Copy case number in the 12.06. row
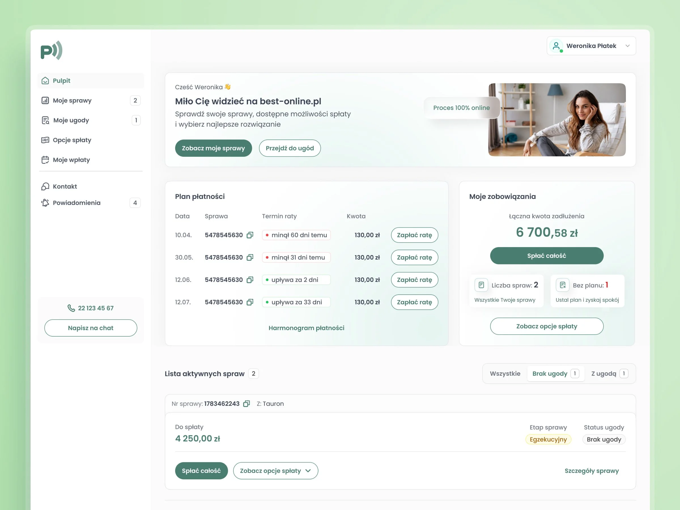Viewport: 680px width, 510px height. [250, 280]
